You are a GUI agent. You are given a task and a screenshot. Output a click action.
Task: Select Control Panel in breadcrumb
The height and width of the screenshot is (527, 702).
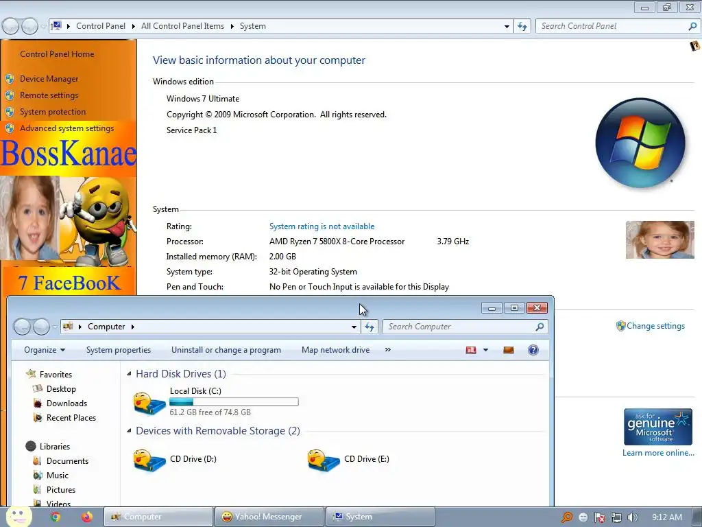(101, 26)
